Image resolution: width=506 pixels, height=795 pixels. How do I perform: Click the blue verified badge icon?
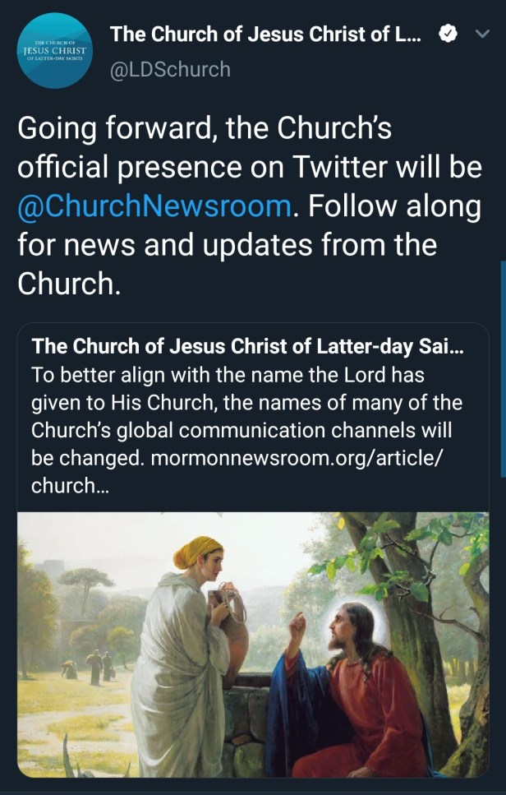449,35
